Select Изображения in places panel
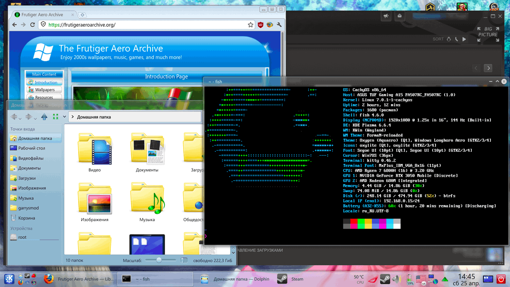 (35, 188)
